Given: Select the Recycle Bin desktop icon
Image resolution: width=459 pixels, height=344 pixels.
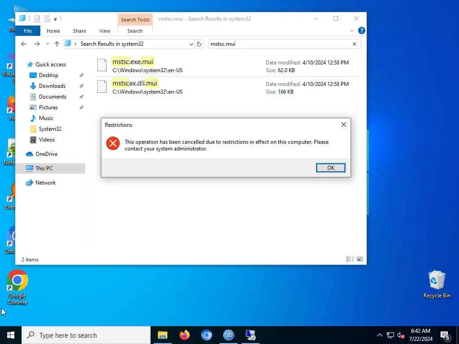Looking at the screenshot, I should [437, 284].
